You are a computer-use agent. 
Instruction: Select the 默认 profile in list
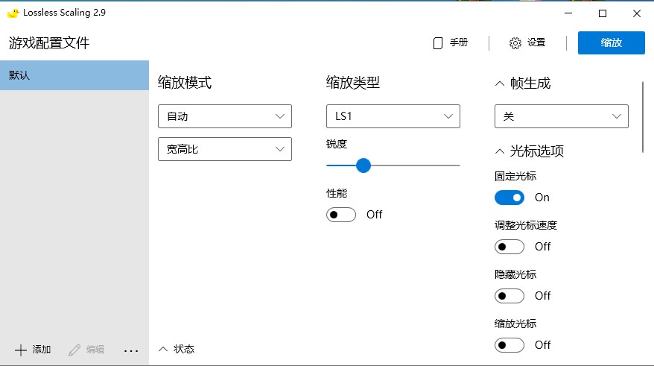coord(74,75)
